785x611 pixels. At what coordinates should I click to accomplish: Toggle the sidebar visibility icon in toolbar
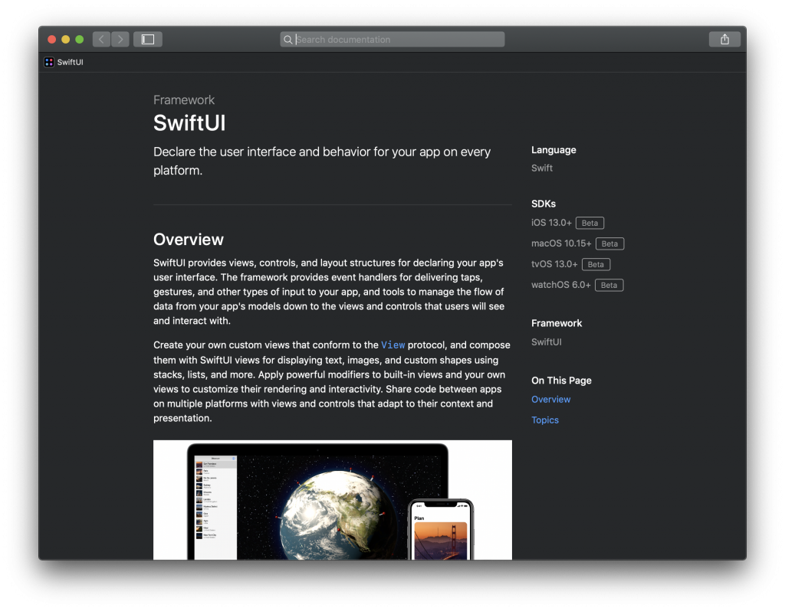click(147, 38)
